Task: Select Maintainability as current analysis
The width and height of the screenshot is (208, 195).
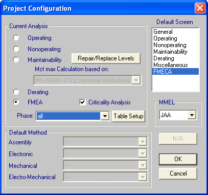Action: [x=16, y=60]
